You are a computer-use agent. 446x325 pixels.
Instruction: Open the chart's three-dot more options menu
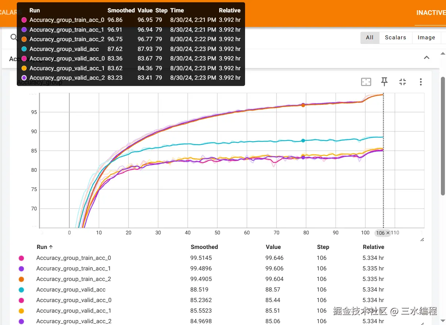click(x=420, y=82)
